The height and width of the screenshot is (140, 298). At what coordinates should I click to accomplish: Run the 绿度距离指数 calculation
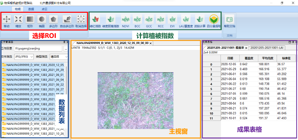[110, 21]
